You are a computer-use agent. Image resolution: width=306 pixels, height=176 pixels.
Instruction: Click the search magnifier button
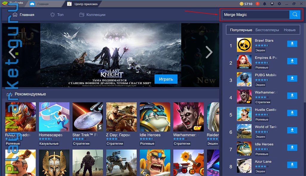pos(295,15)
